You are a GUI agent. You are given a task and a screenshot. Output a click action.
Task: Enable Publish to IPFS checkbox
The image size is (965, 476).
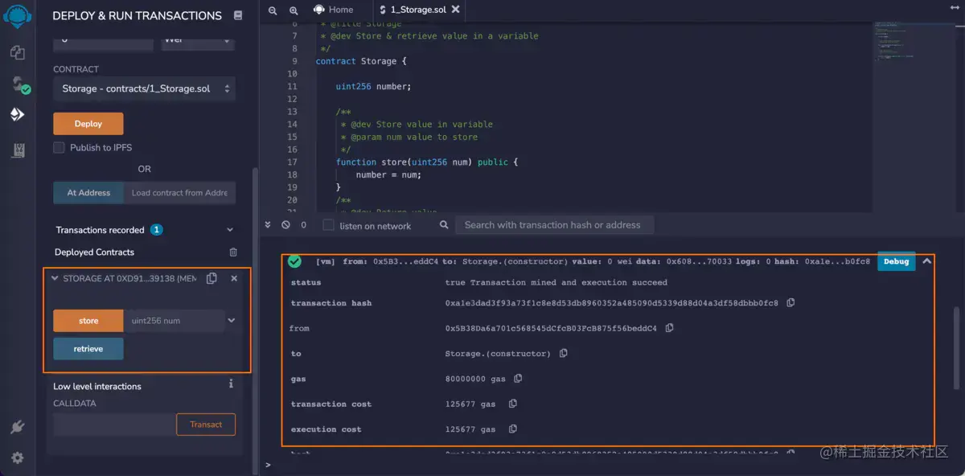click(59, 147)
